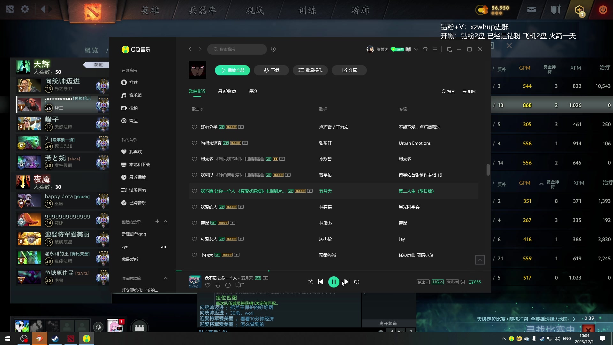Like the current song in player bar

pos(208,285)
